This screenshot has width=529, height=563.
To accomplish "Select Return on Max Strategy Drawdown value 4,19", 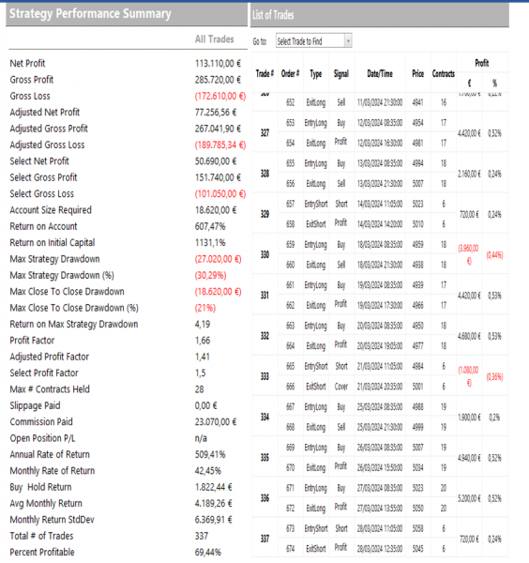I will 203,325.
